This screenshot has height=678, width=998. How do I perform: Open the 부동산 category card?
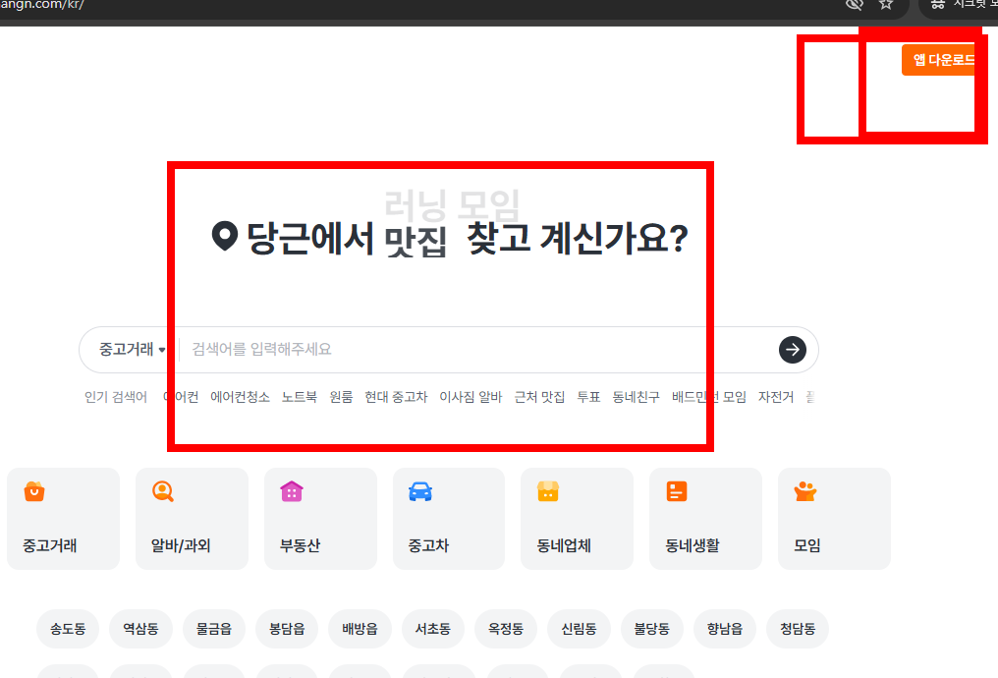click(320, 519)
